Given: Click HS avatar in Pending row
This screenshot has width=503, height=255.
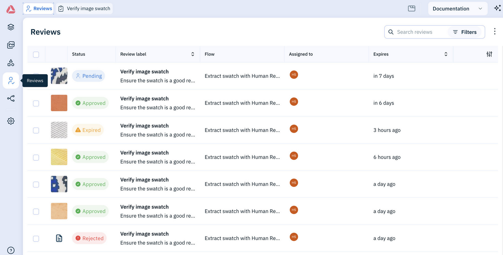Looking at the screenshot, I should coord(294,75).
